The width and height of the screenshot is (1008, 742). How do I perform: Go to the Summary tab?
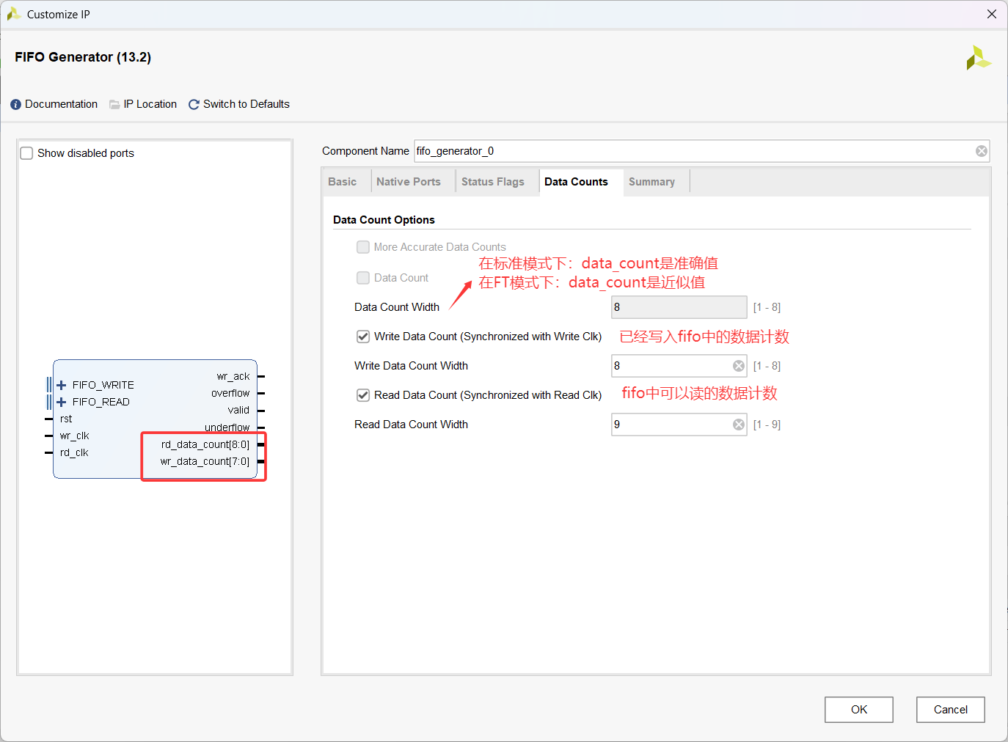coord(651,182)
